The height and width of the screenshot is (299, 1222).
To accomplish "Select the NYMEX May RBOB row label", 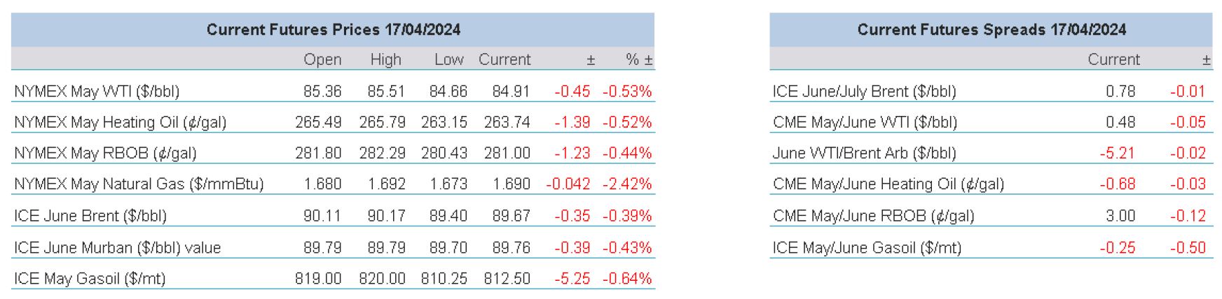I will pyautogui.click(x=105, y=153).
